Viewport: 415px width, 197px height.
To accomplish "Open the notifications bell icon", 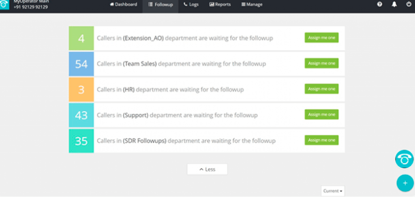I will point(394,4).
